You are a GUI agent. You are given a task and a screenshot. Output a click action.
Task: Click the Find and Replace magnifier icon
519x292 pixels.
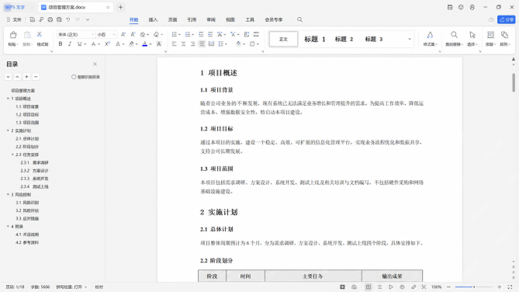tap(454, 35)
